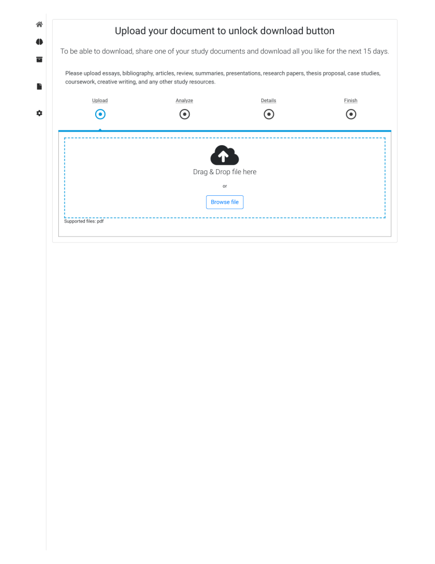Click the cloud upload icon

[x=224, y=155]
